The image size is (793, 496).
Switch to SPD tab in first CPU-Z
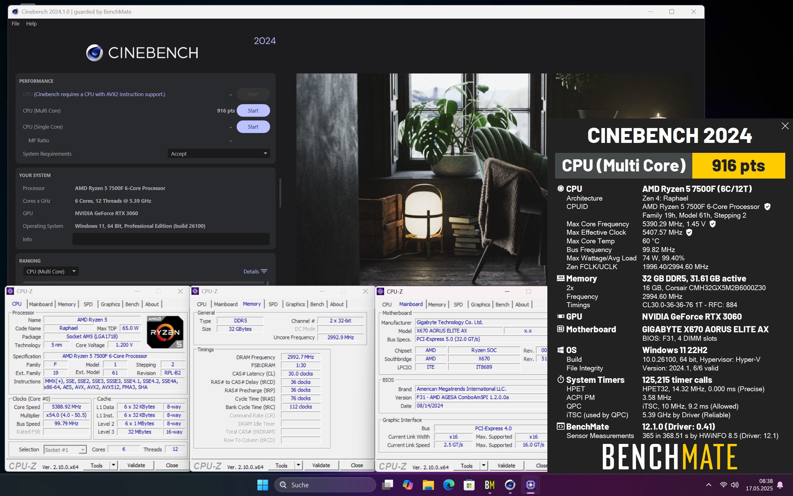[x=88, y=304]
